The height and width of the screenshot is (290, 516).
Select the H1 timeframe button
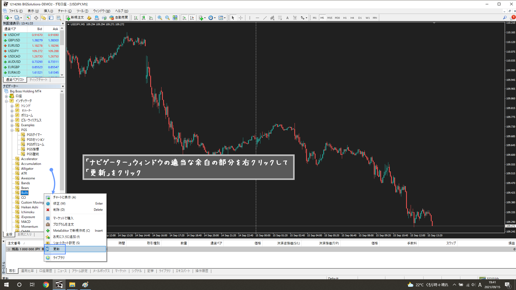(345, 18)
